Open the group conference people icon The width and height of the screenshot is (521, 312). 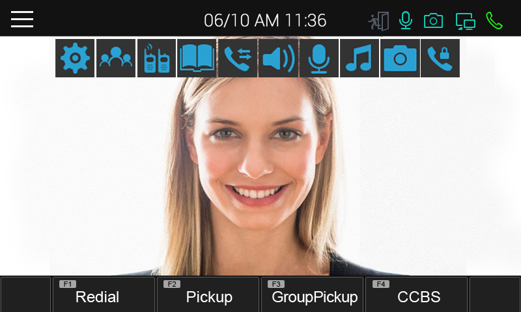(x=116, y=58)
